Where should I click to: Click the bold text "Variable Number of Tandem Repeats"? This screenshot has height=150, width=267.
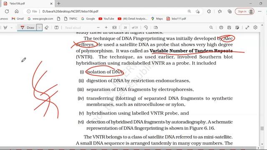[x=191, y=51]
